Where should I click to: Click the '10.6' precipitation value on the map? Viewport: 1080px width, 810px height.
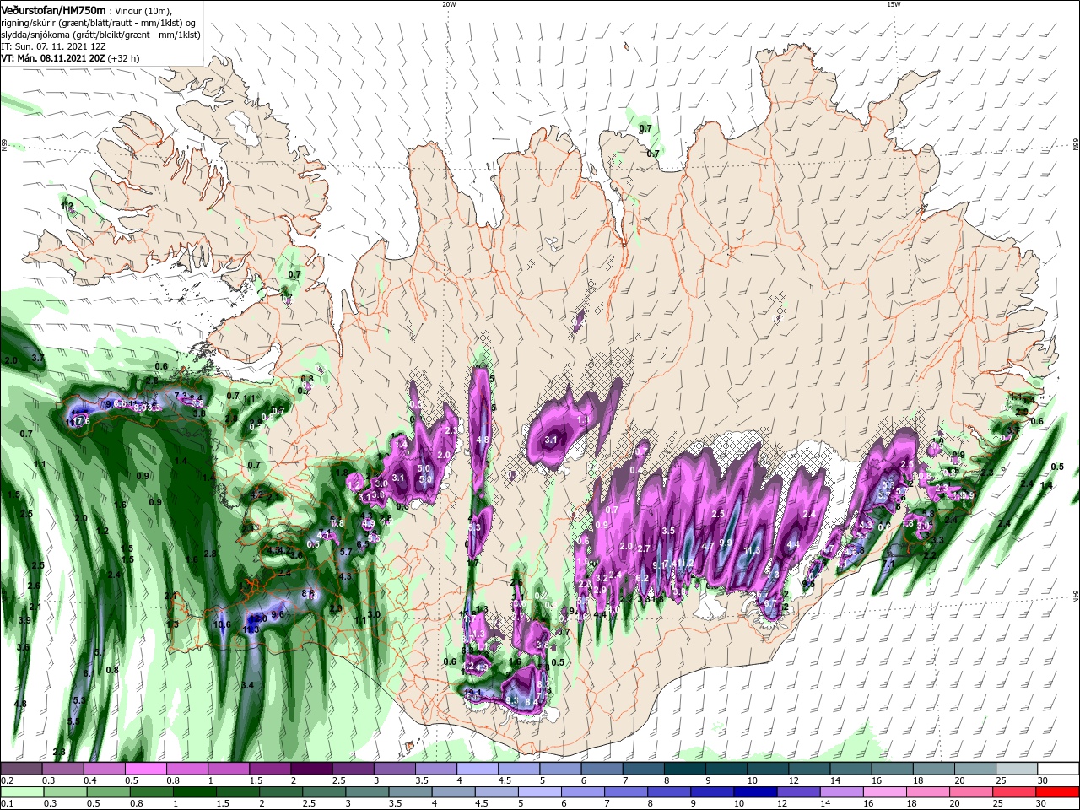pyautogui.click(x=223, y=625)
